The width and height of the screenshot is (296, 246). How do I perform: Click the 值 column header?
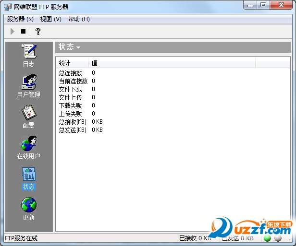[x=172, y=63]
